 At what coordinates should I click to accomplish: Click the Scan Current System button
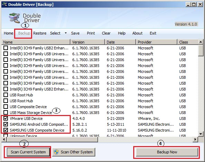tap(28, 152)
